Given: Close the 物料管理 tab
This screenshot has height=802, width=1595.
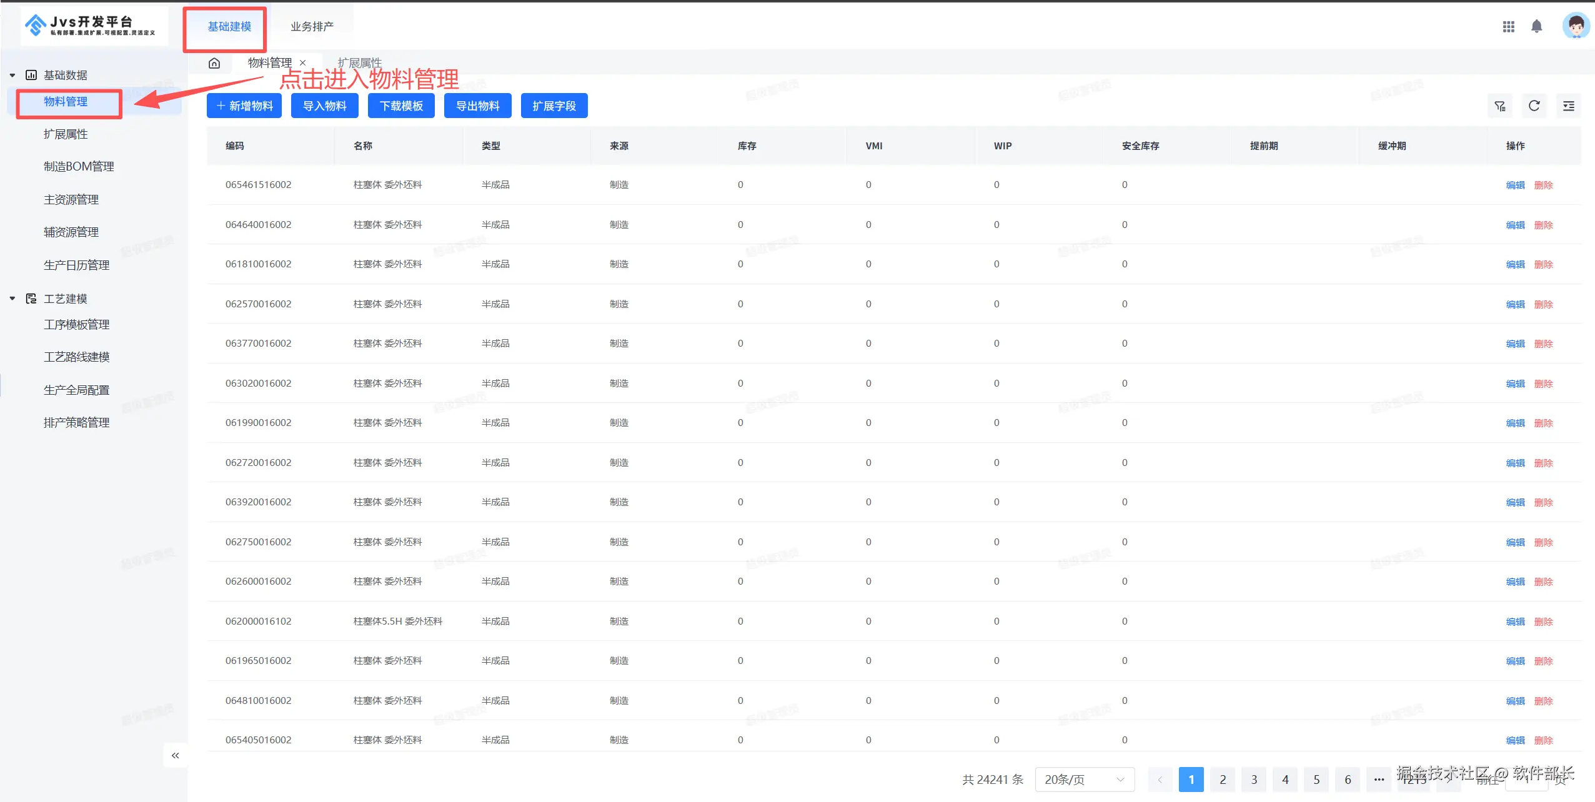Looking at the screenshot, I should (303, 63).
